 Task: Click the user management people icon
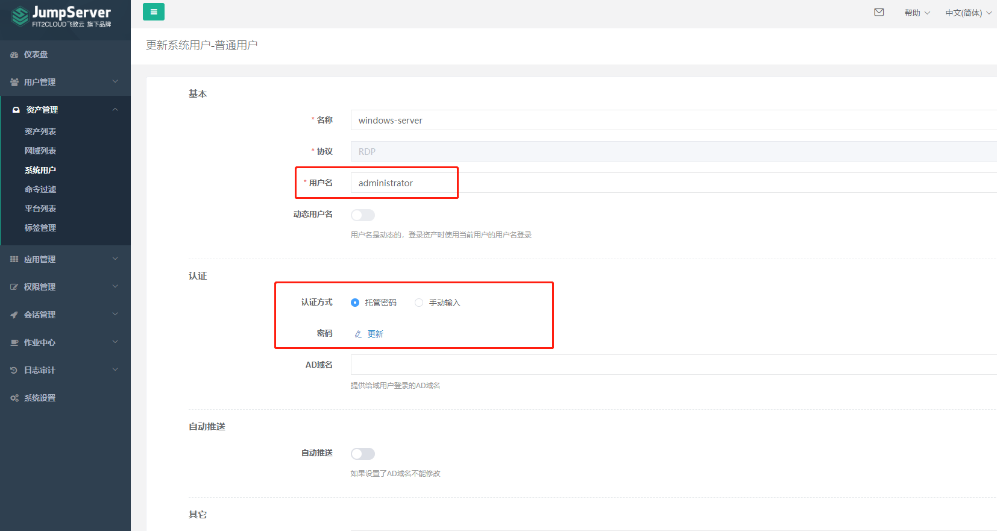[x=14, y=82]
